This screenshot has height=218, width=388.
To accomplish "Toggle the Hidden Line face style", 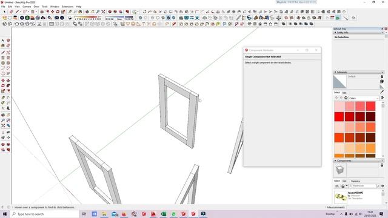I will (158, 18).
